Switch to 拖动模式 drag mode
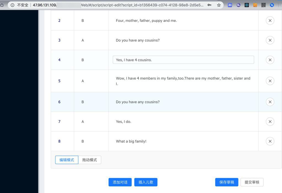Viewport: 282px width, 193px height. coord(90,160)
